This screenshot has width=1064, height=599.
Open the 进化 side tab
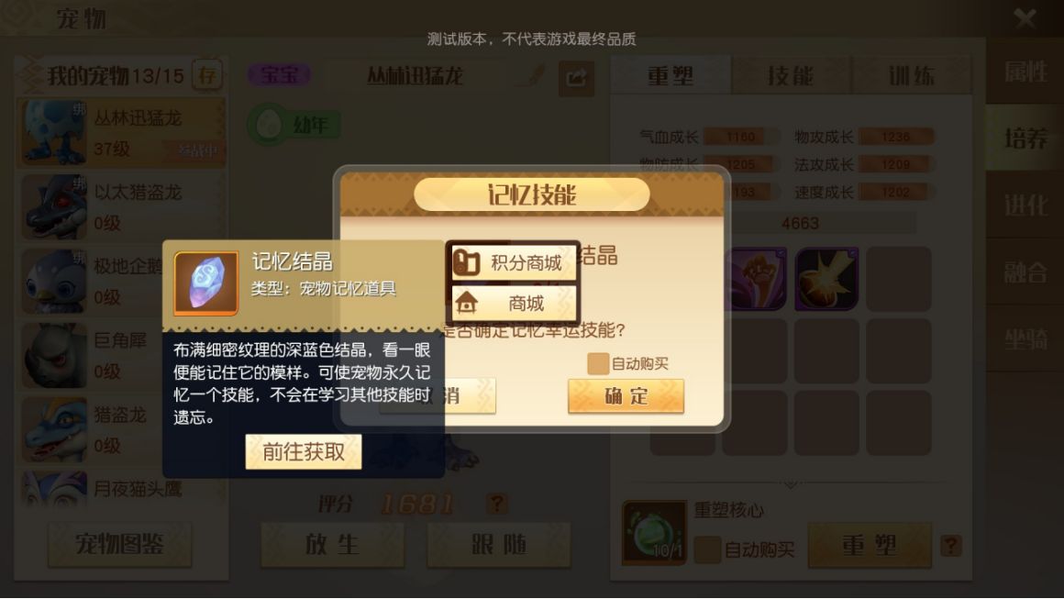(1025, 205)
